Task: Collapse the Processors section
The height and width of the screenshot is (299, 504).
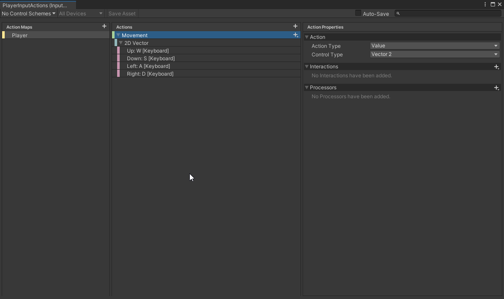Action: [x=307, y=88]
